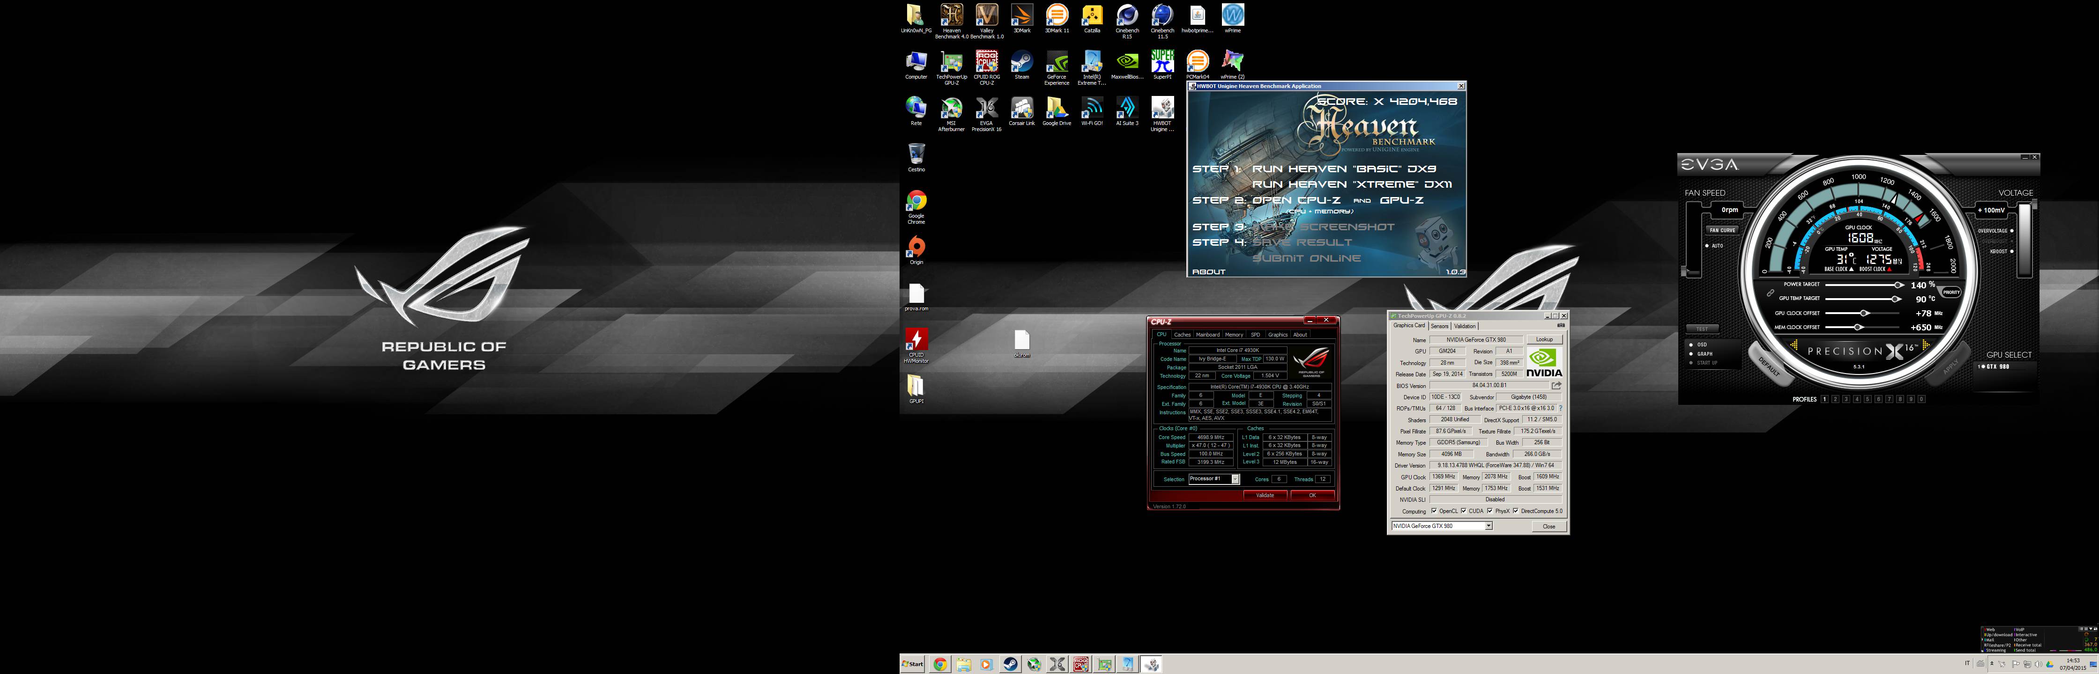2099x674 pixels.
Task: Click GPU-Z BIOS save/share icon
Action: coord(1556,386)
